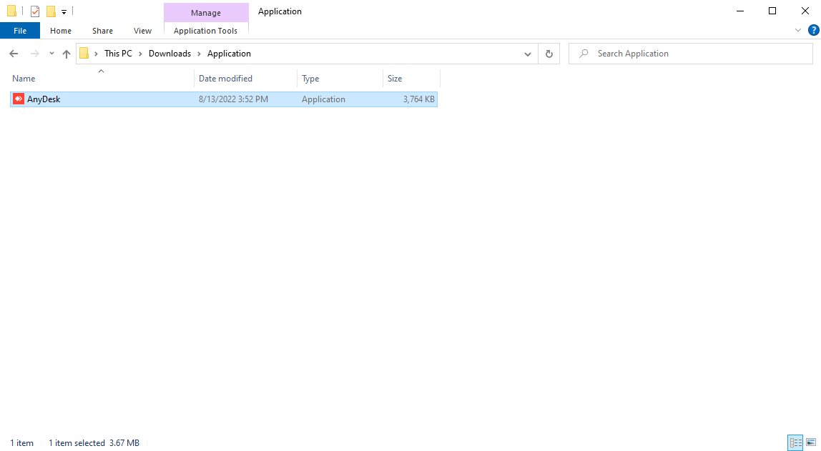Open the Application Tools tab
The height and width of the screenshot is (451, 821).
tap(206, 31)
